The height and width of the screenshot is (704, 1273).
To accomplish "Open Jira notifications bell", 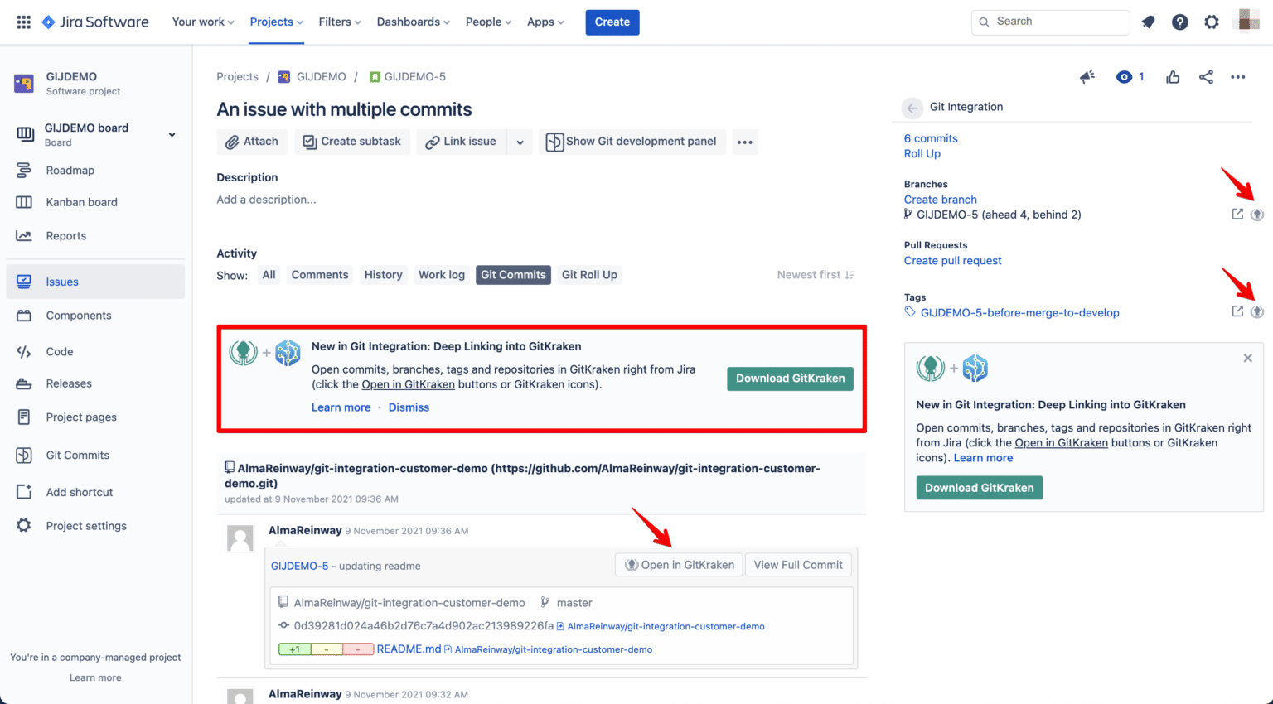I will 1149,22.
